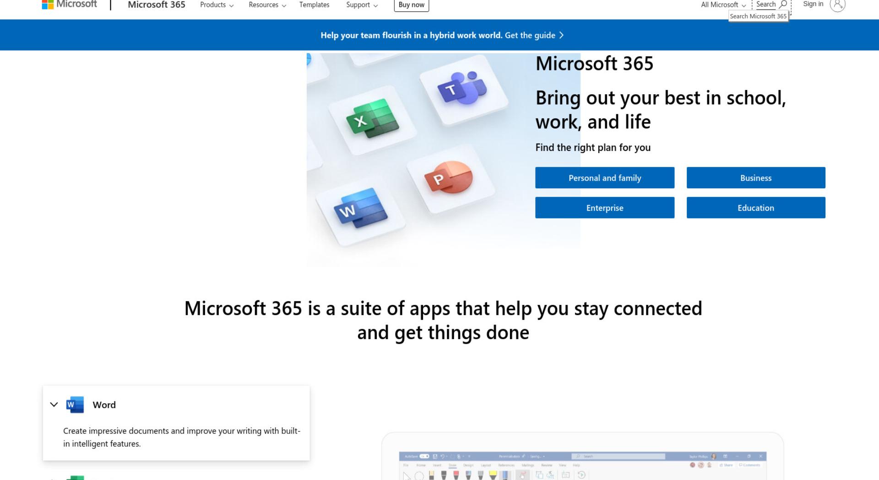Click the PowerPoint icon in hero image
This screenshot has height=480, width=879.
(x=449, y=177)
